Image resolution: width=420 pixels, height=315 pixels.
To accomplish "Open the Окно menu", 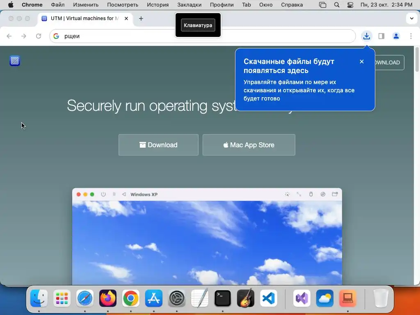I will click(266, 5).
